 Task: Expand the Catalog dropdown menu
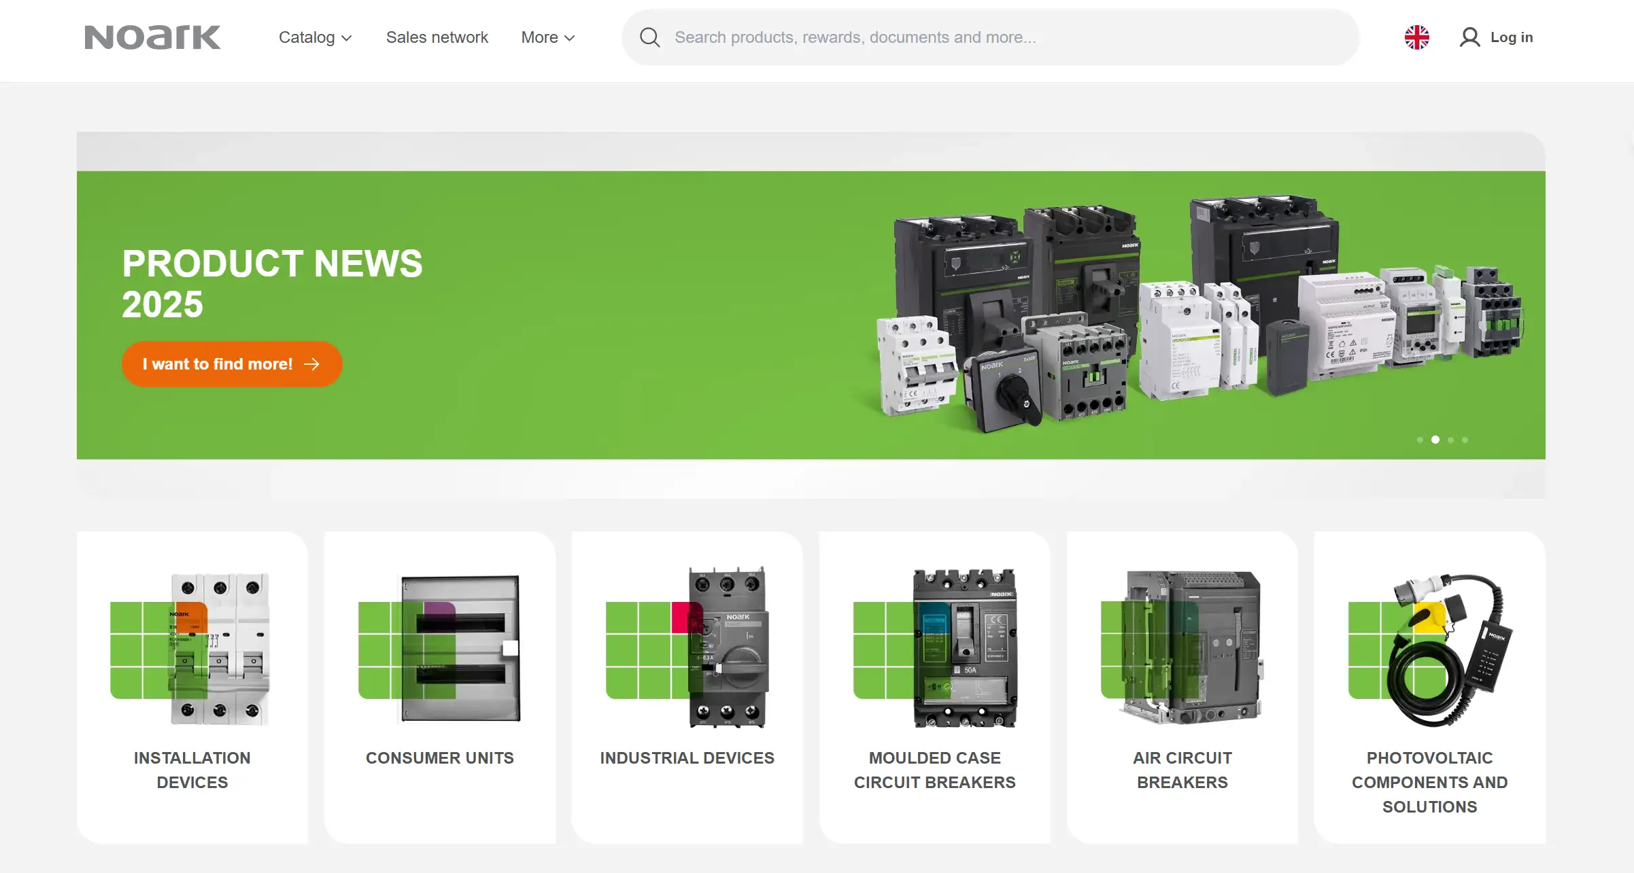(315, 37)
